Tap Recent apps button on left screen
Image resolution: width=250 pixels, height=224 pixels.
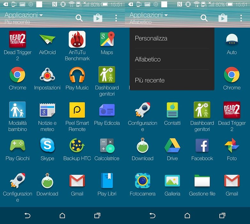98,216
